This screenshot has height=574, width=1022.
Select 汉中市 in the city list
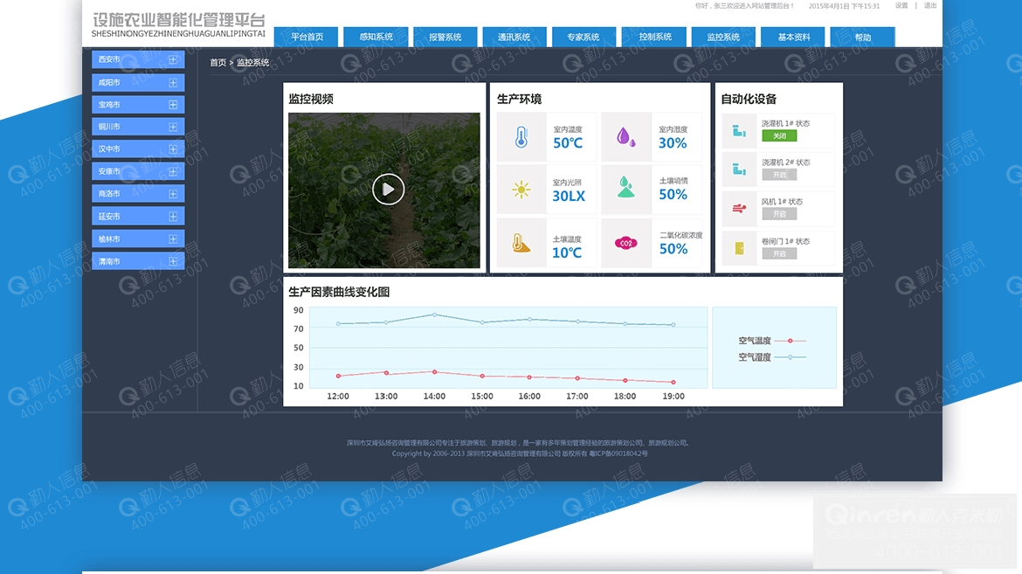tap(138, 149)
